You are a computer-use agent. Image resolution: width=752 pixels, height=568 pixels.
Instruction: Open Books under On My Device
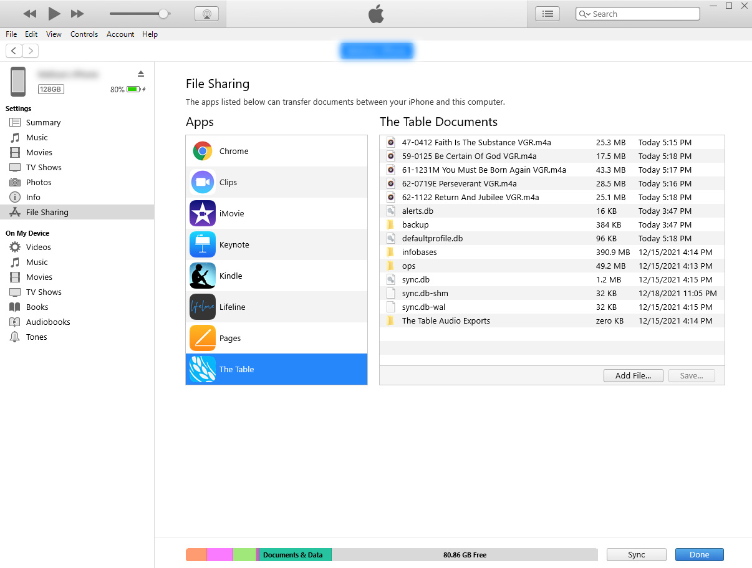tap(77, 307)
